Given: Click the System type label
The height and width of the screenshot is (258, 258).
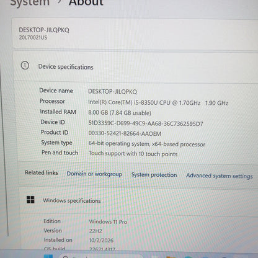Looking at the screenshot, I should tap(56, 143).
